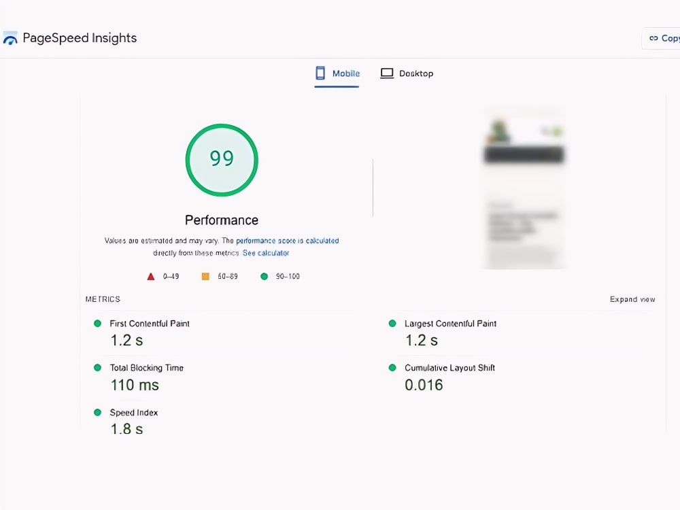Viewport: 680px width, 510px height.
Task: Click the Largest Contentful Paint 1.2 s value
Action: [422, 341]
